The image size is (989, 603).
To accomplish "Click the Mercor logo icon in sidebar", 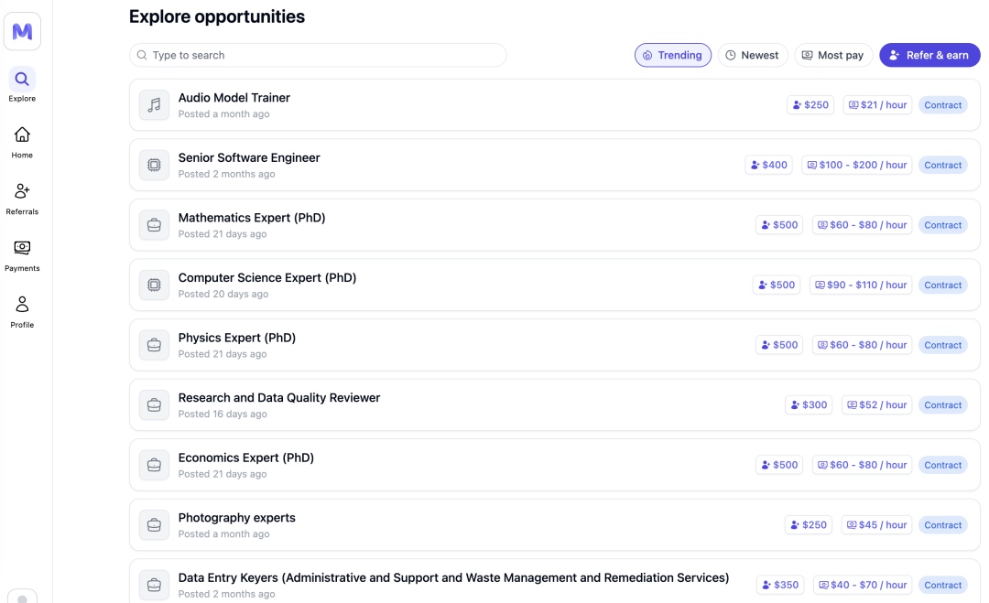I will (x=22, y=32).
